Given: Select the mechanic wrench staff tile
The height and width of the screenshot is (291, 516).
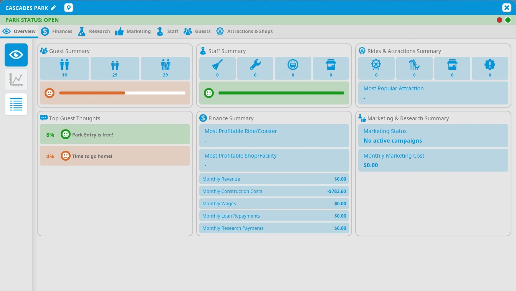Looking at the screenshot, I should 255,68.
